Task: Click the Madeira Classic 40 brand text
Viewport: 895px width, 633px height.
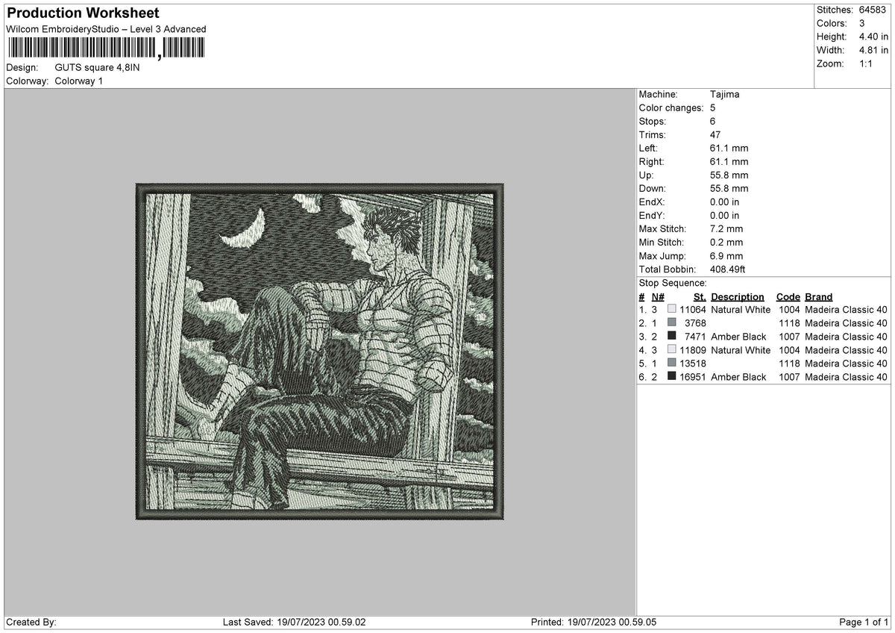Action: click(x=844, y=309)
